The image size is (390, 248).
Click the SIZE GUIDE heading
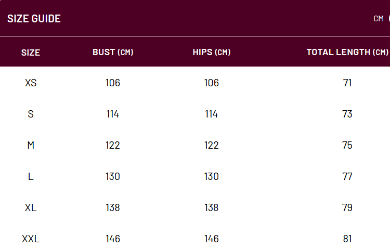pyautogui.click(x=34, y=19)
